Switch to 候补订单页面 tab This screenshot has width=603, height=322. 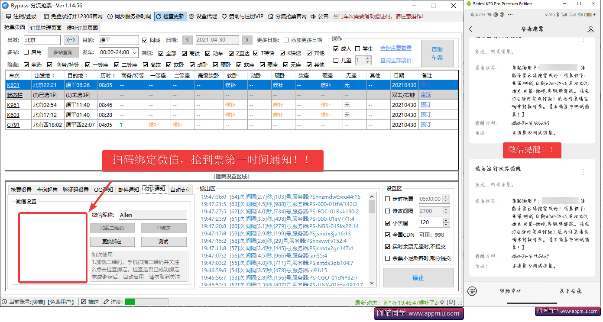point(82,28)
